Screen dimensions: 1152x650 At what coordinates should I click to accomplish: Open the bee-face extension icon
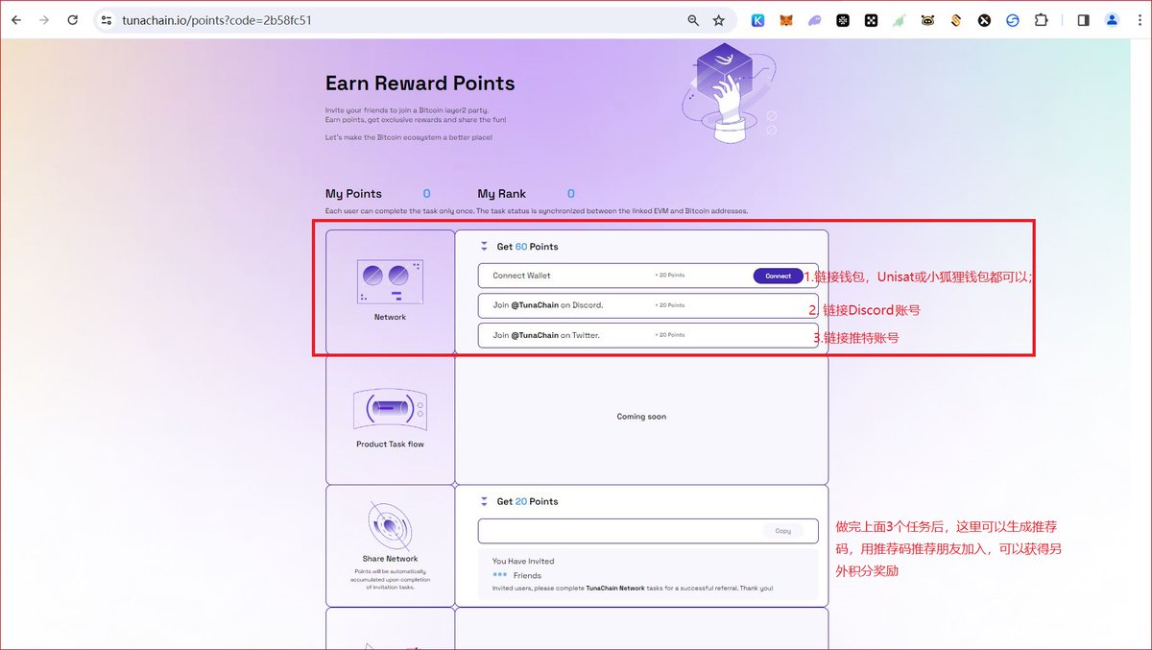pyautogui.click(x=927, y=20)
